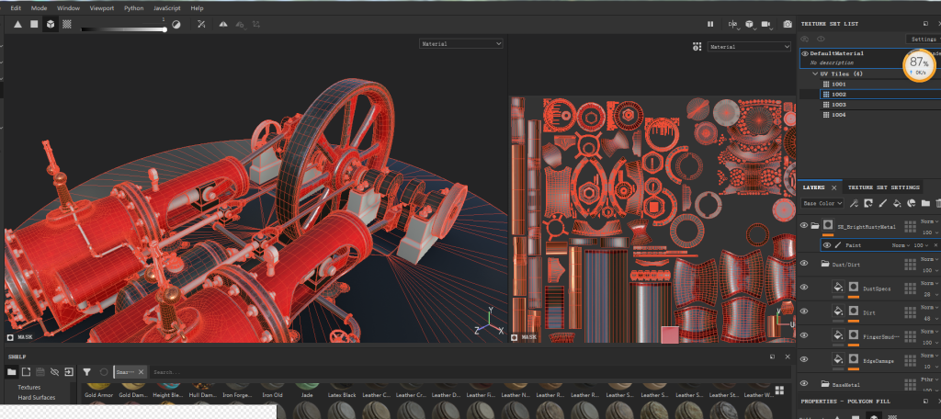Open the Viewport menu

coord(101,8)
